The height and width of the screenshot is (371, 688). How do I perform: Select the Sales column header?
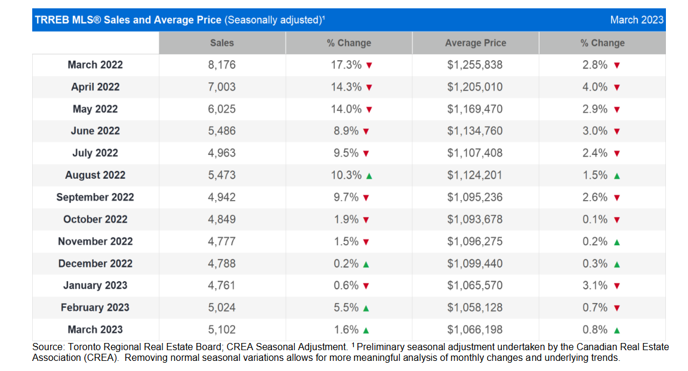coord(222,43)
